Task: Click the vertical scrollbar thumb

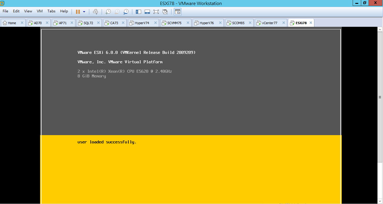Action: [x=380, y=97]
